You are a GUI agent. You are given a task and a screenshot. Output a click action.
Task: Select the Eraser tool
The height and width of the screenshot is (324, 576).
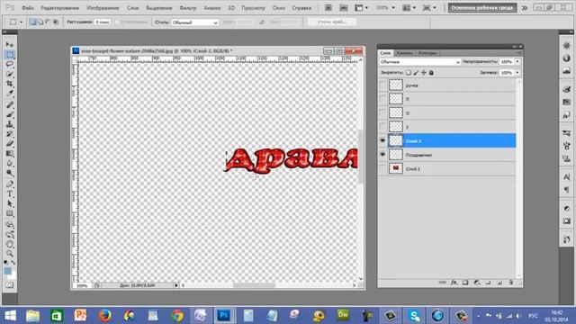click(10, 144)
